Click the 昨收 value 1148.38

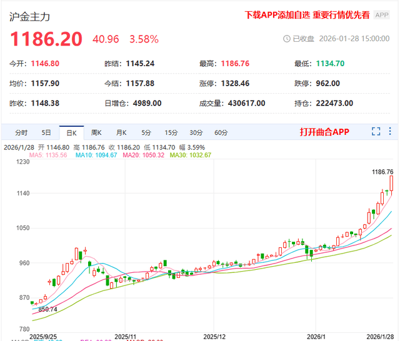[x=45, y=103]
